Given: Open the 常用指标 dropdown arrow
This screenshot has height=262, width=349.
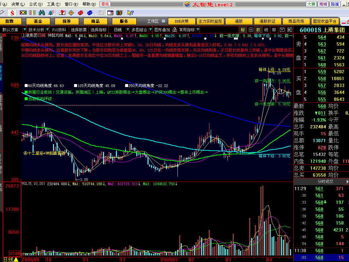Looking at the screenshot, I should pos(198,30).
